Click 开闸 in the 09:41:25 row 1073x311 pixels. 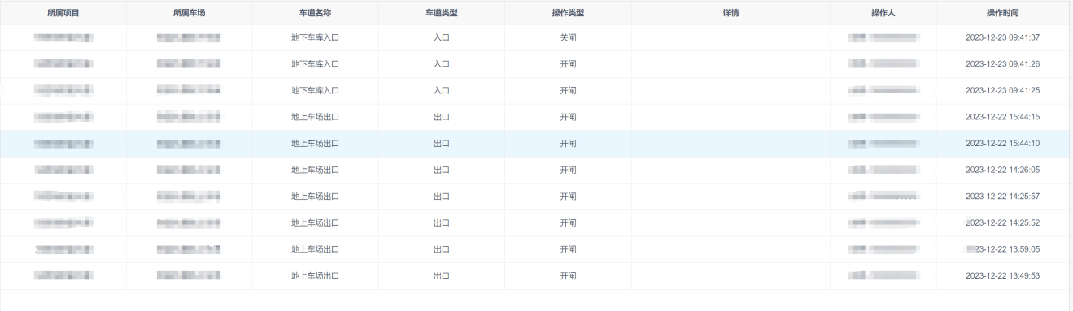tap(568, 91)
